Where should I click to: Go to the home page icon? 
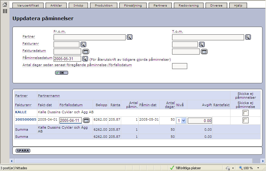coord(5,4)
